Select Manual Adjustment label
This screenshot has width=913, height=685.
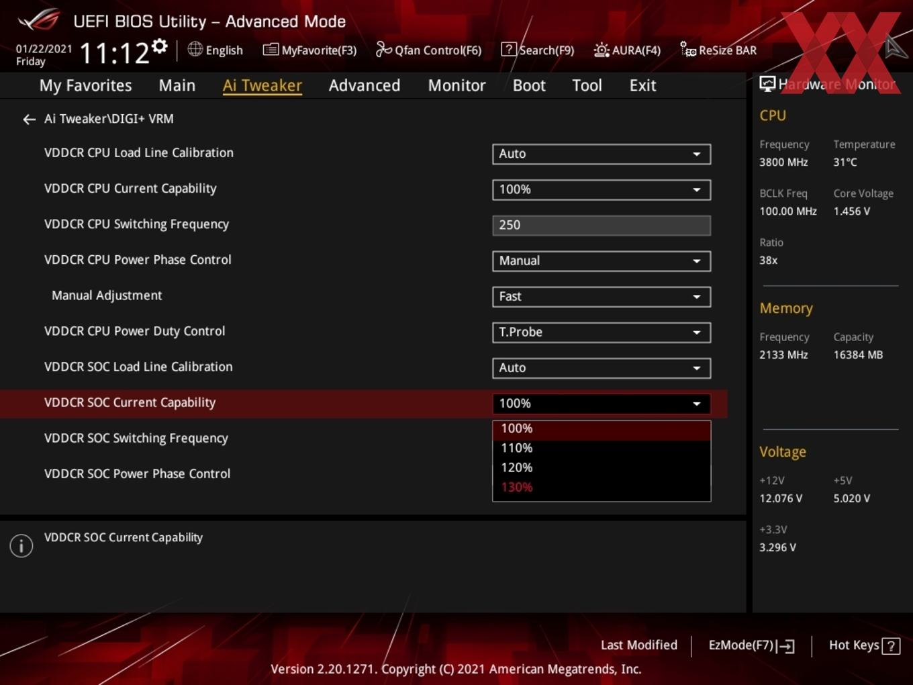click(107, 295)
